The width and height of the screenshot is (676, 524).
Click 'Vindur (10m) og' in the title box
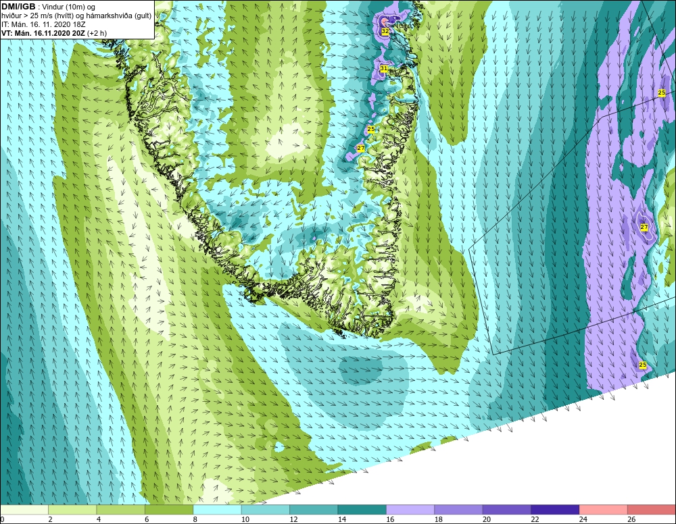click(68, 7)
